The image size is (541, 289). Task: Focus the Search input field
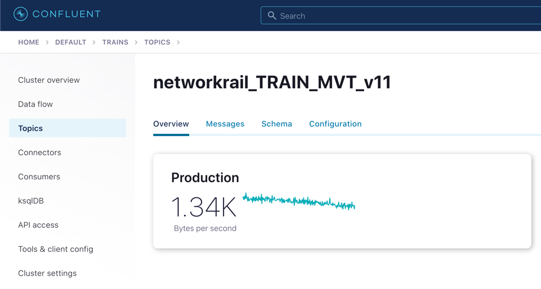point(405,16)
